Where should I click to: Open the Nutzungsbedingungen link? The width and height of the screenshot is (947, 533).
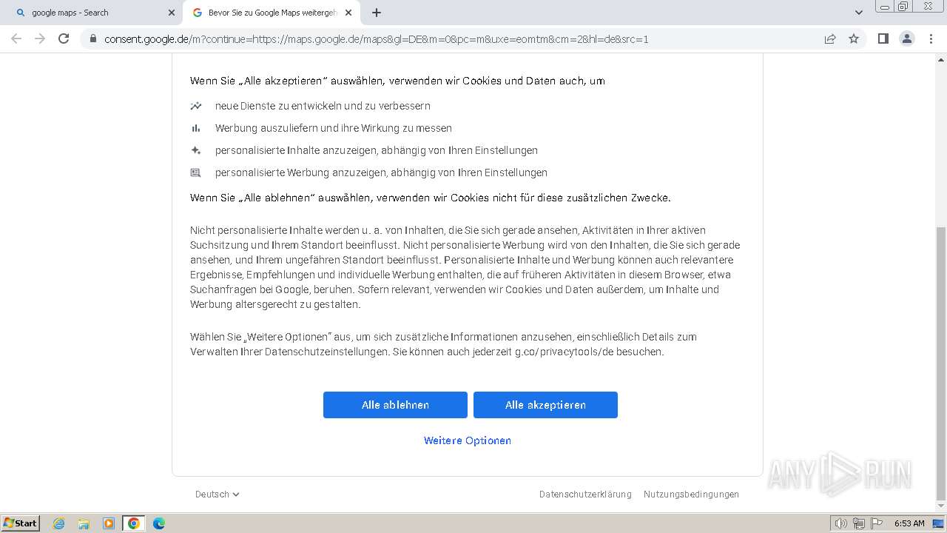(x=691, y=495)
